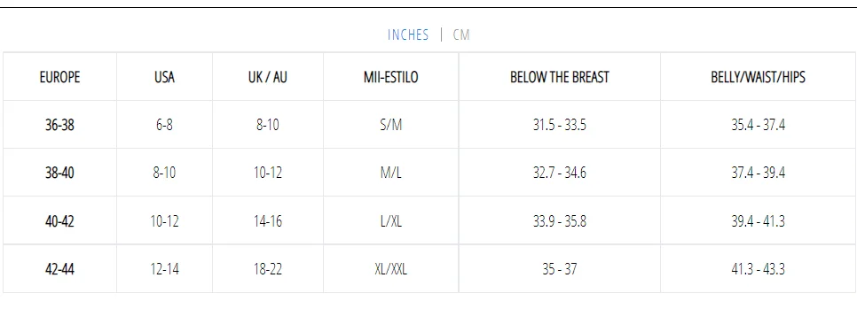Image resolution: width=857 pixels, height=324 pixels.
Task: Click the BELLY/WAIST/HIPS header
Action: [758, 77]
